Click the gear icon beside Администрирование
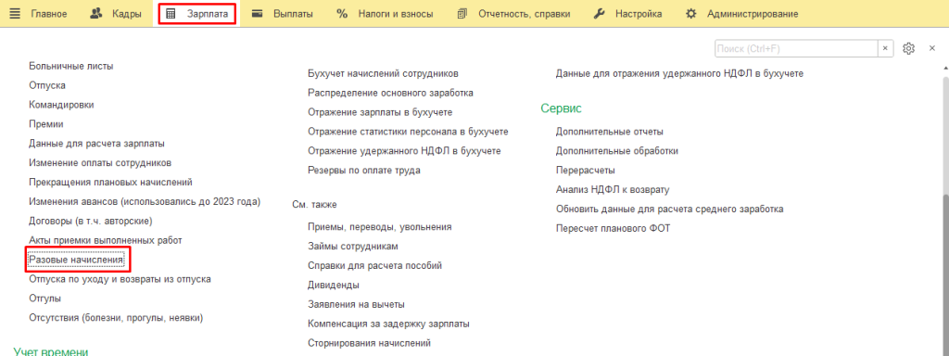The width and height of the screenshot is (949, 356). tap(690, 13)
